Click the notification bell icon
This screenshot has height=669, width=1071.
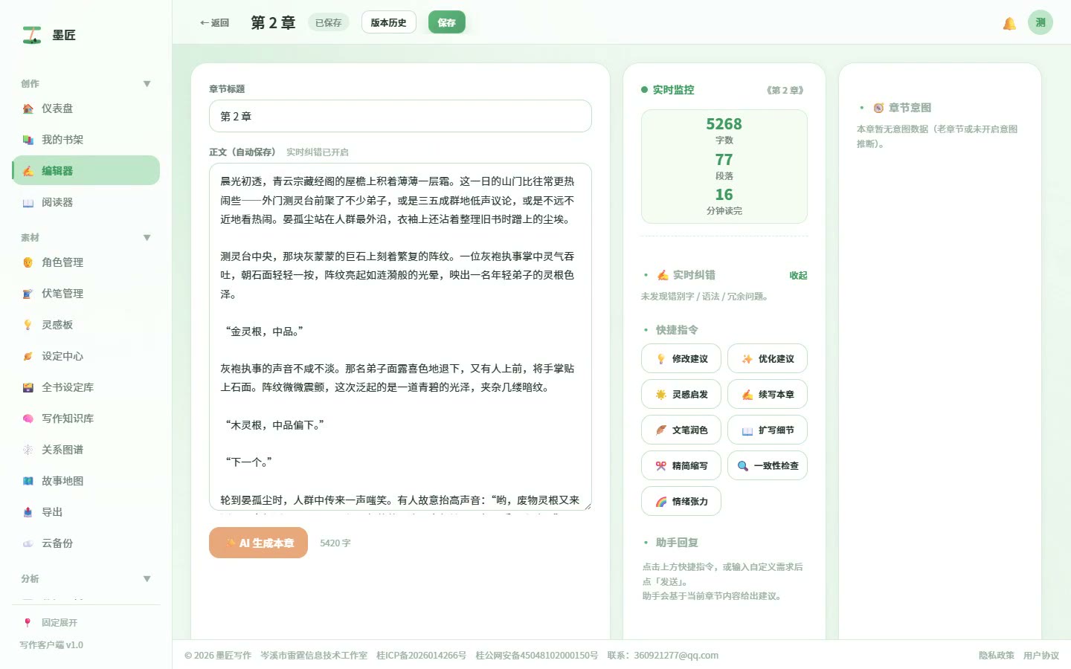(1009, 23)
